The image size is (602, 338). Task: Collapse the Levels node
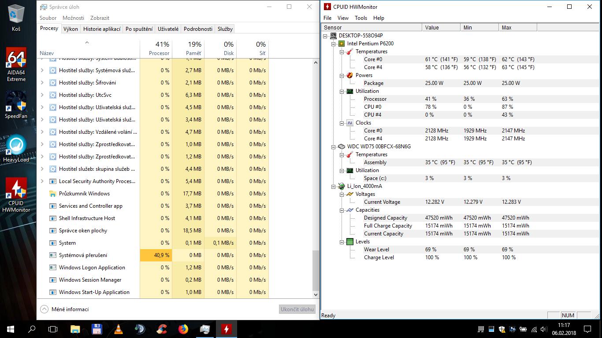(x=342, y=242)
